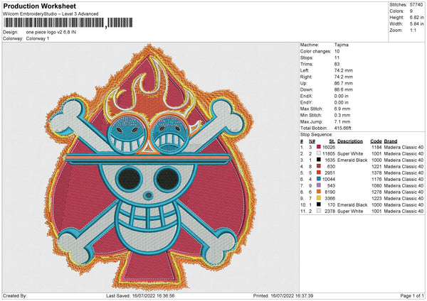Click the 'Page 1 of 1' footer text
The image size is (427, 301).
[412, 295]
